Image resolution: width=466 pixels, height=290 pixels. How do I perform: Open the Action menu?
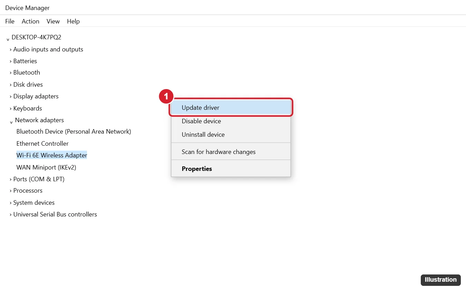coord(30,21)
